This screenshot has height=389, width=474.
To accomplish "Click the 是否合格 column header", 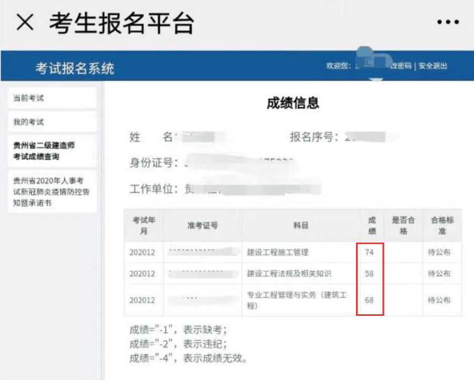I will coord(403,225).
